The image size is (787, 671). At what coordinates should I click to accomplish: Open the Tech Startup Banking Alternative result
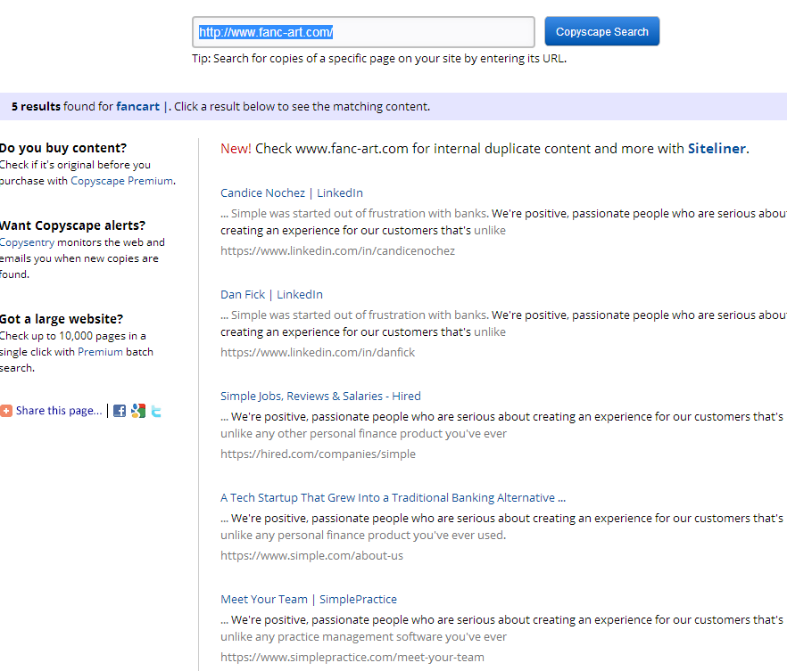pos(393,497)
